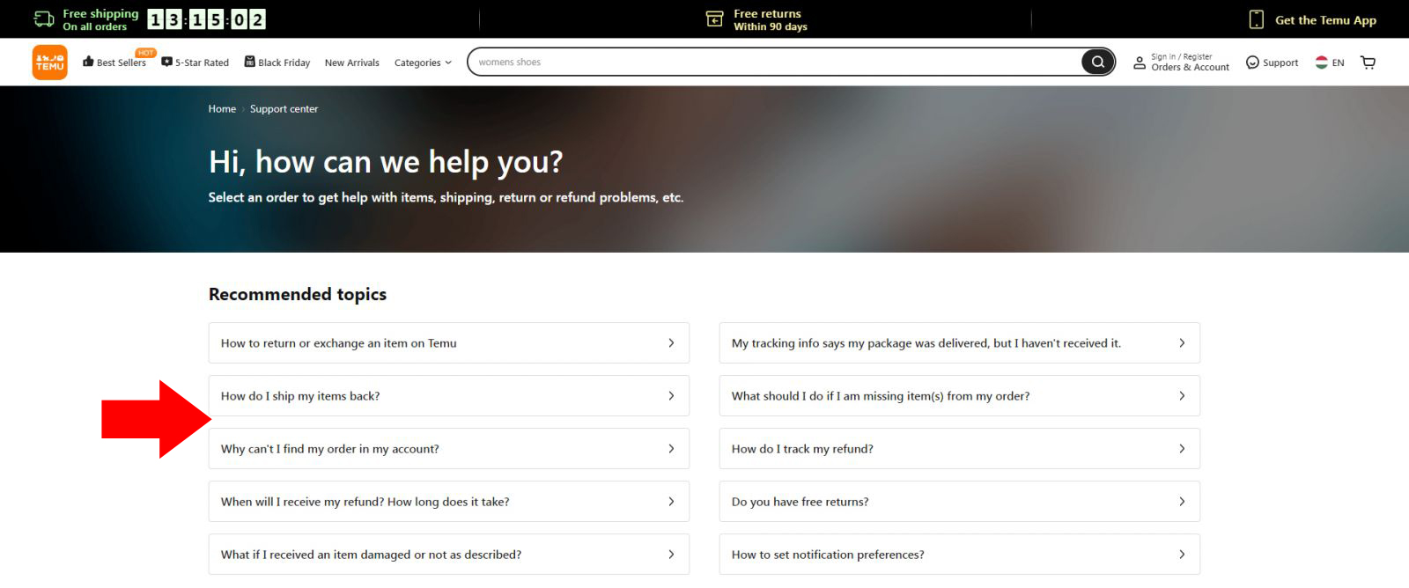1409x588 pixels.
Task: Click the search magnifier button
Action: pyautogui.click(x=1097, y=62)
